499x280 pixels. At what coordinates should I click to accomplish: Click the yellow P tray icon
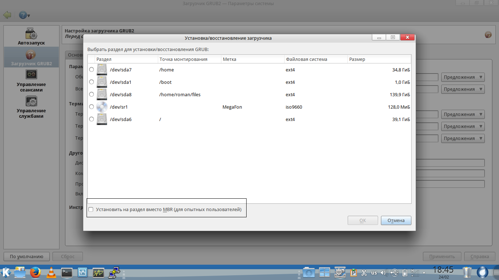click(x=354, y=272)
